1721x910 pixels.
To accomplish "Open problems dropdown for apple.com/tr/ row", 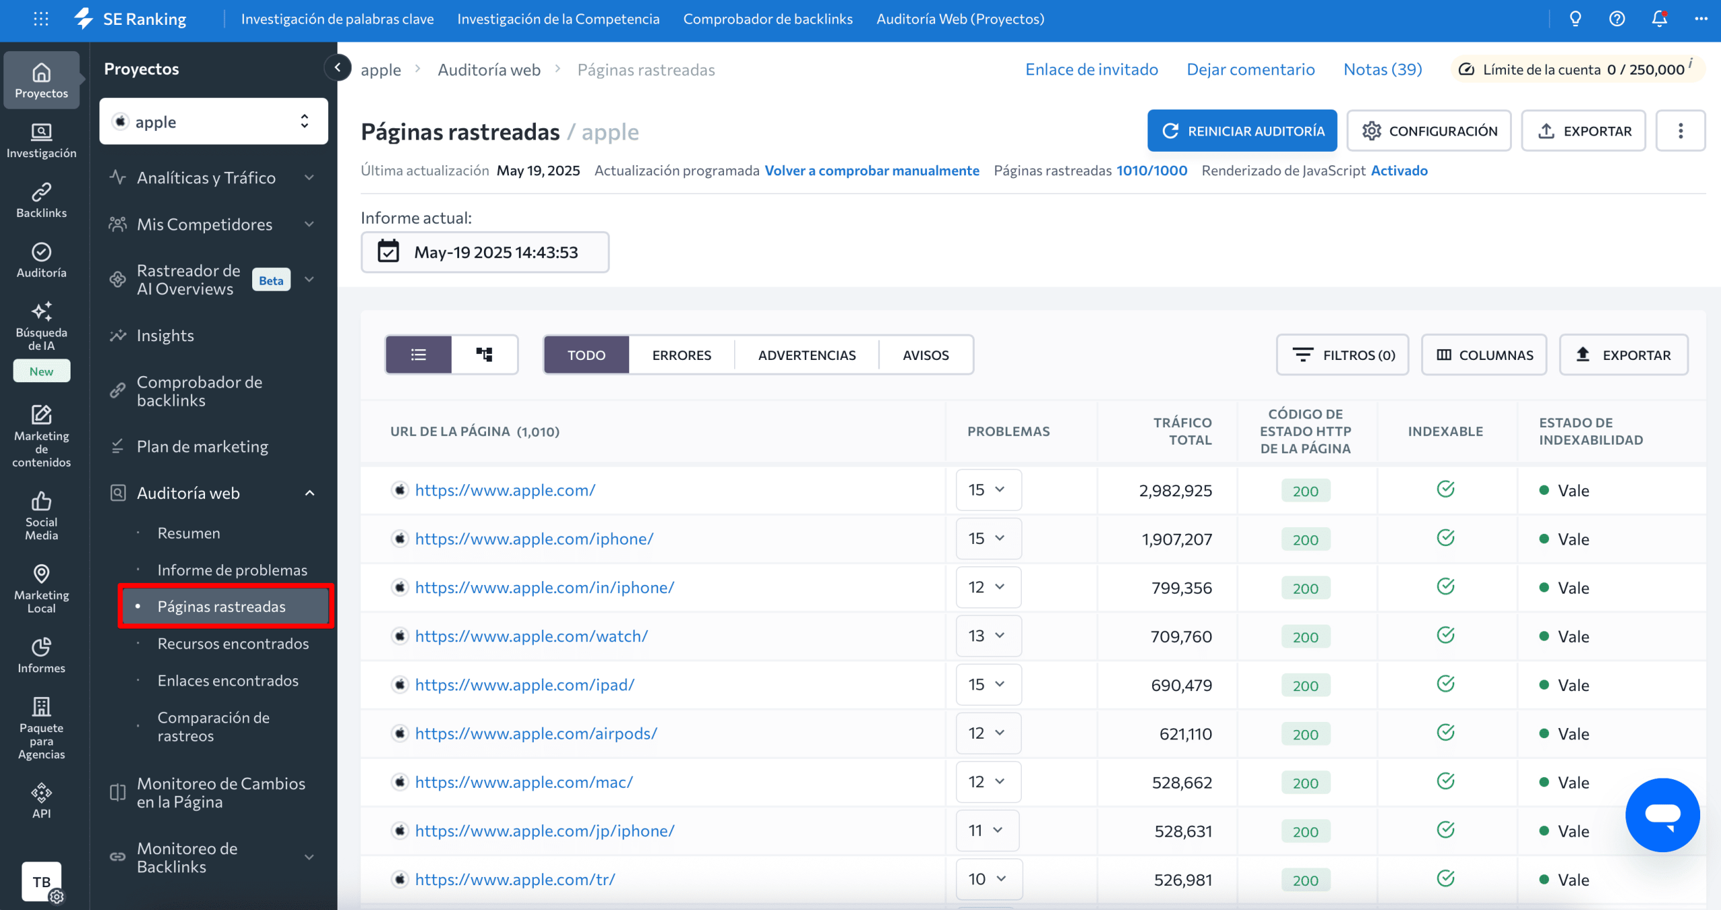I will (x=988, y=878).
